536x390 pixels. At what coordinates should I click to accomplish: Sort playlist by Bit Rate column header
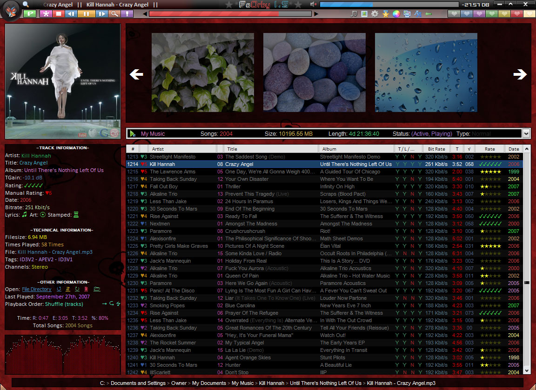coord(436,149)
